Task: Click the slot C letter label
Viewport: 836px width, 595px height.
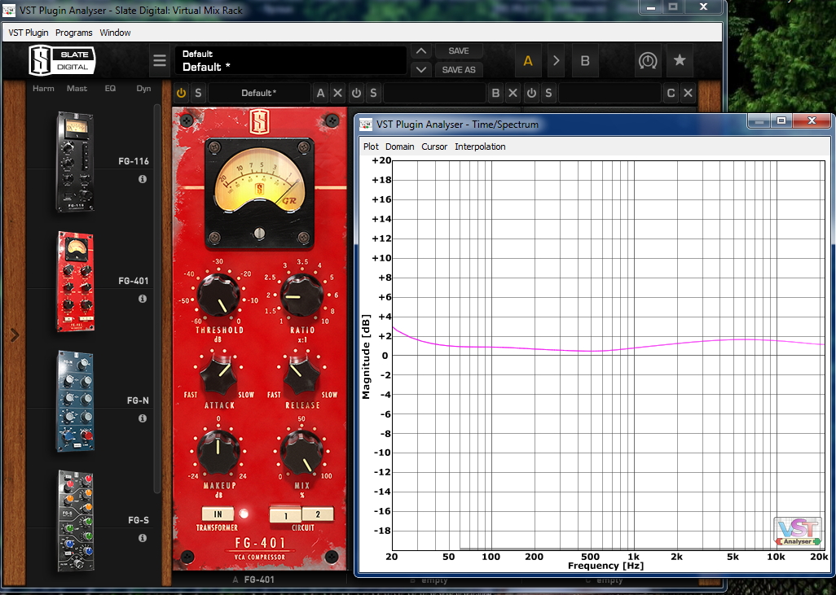Action: tap(671, 93)
